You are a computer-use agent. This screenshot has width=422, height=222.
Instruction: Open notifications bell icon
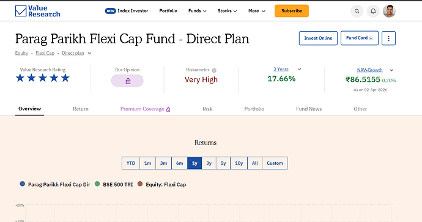coord(373,11)
